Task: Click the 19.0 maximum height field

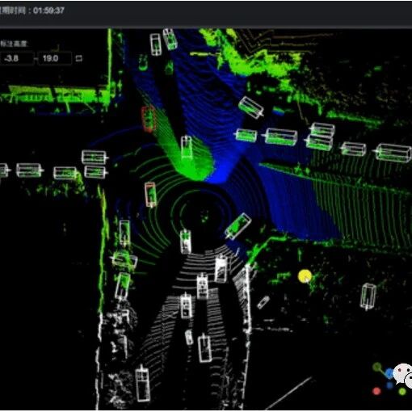Action: click(x=55, y=58)
